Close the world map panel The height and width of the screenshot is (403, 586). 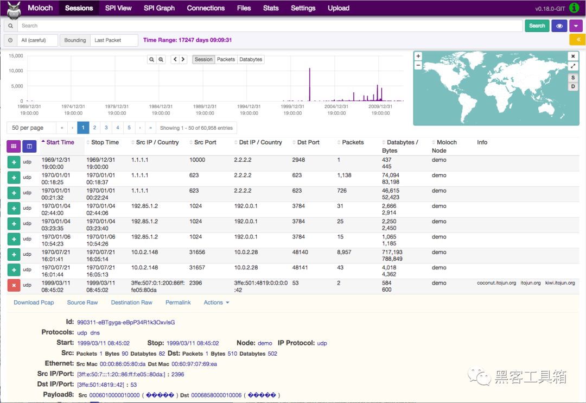tap(573, 56)
